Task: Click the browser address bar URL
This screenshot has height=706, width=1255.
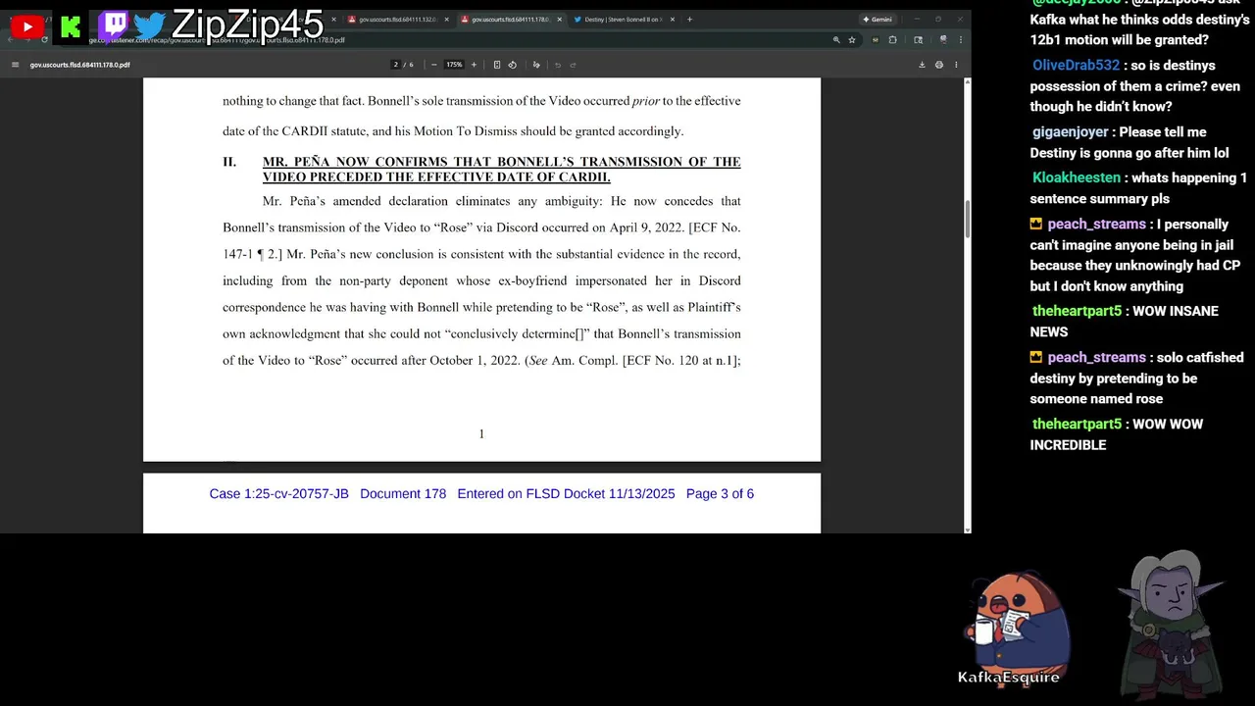Action: tap(217, 40)
